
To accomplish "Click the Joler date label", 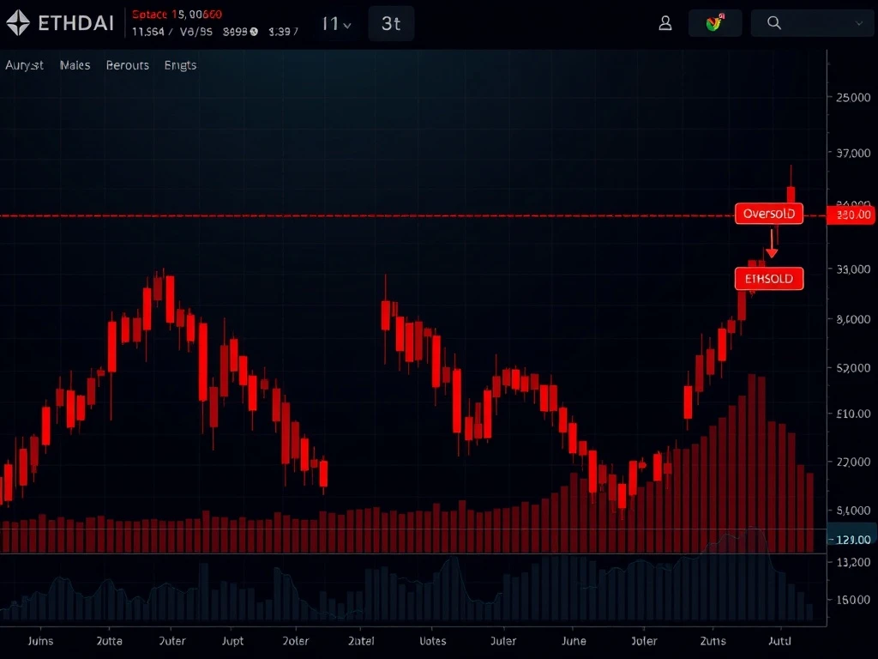I will [x=644, y=640].
